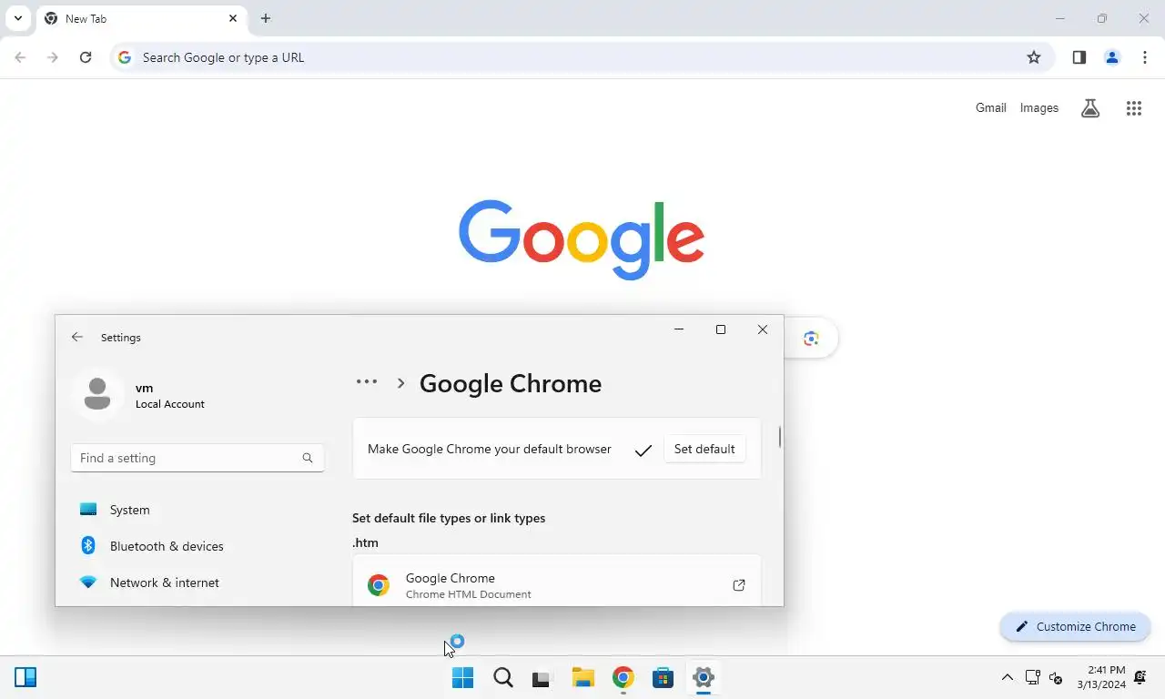Go back in Chrome
The width and height of the screenshot is (1165, 699).
pyautogui.click(x=20, y=57)
